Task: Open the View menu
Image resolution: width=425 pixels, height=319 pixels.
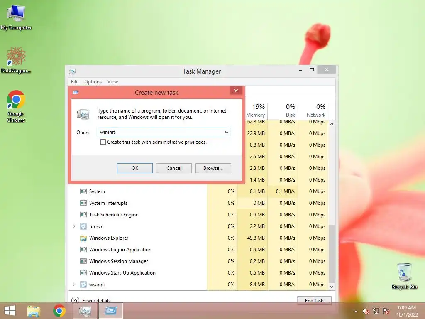Action: (x=112, y=82)
